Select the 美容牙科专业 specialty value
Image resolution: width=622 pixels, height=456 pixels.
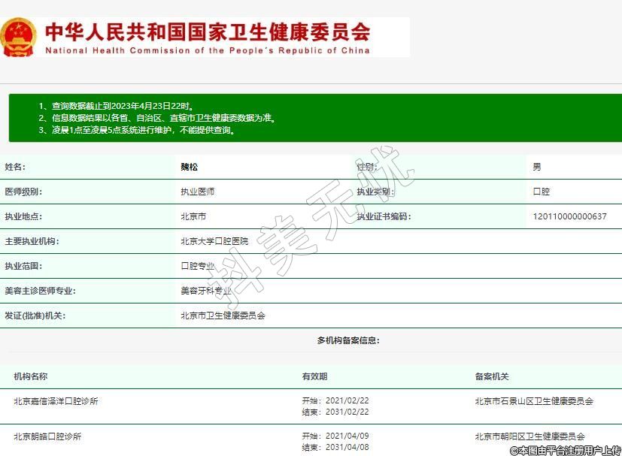click(x=206, y=291)
